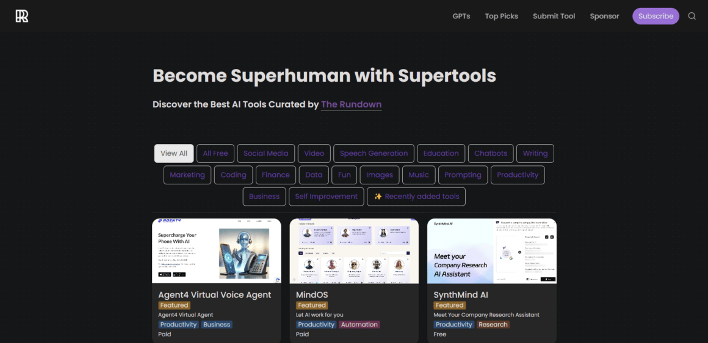Filter by Chatbots category
Image resolution: width=708 pixels, height=343 pixels.
pos(491,153)
